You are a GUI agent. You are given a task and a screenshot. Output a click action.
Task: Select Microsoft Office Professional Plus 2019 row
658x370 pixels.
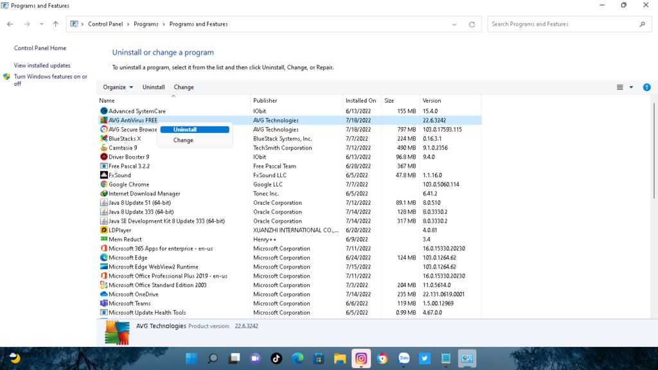click(290, 276)
